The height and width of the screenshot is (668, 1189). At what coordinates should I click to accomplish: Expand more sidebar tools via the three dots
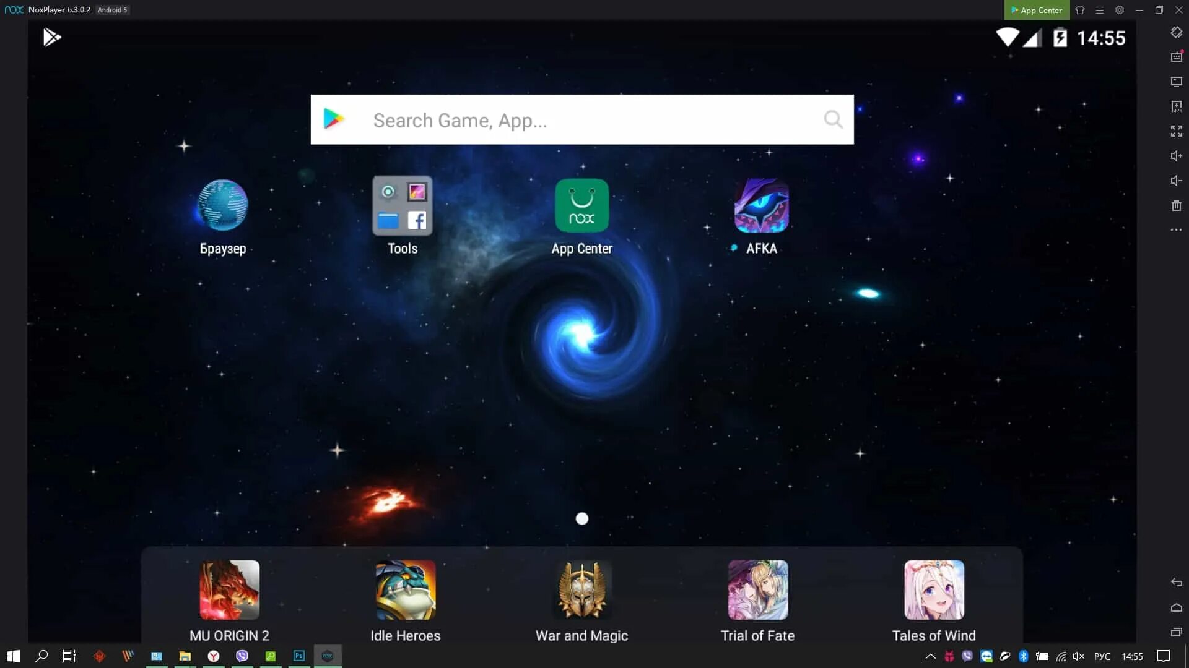click(1176, 230)
